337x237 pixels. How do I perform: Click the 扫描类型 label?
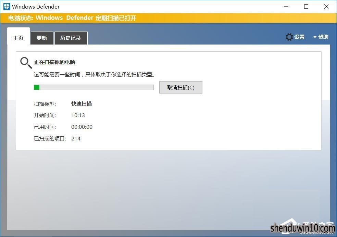click(x=45, y=104)
